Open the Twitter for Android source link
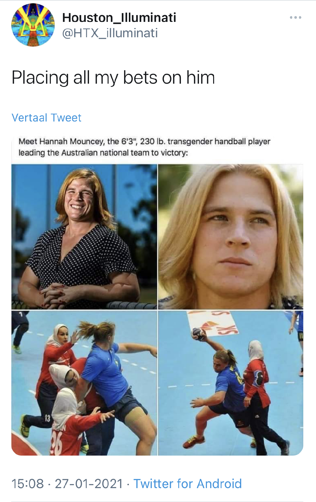 [187, 484]
